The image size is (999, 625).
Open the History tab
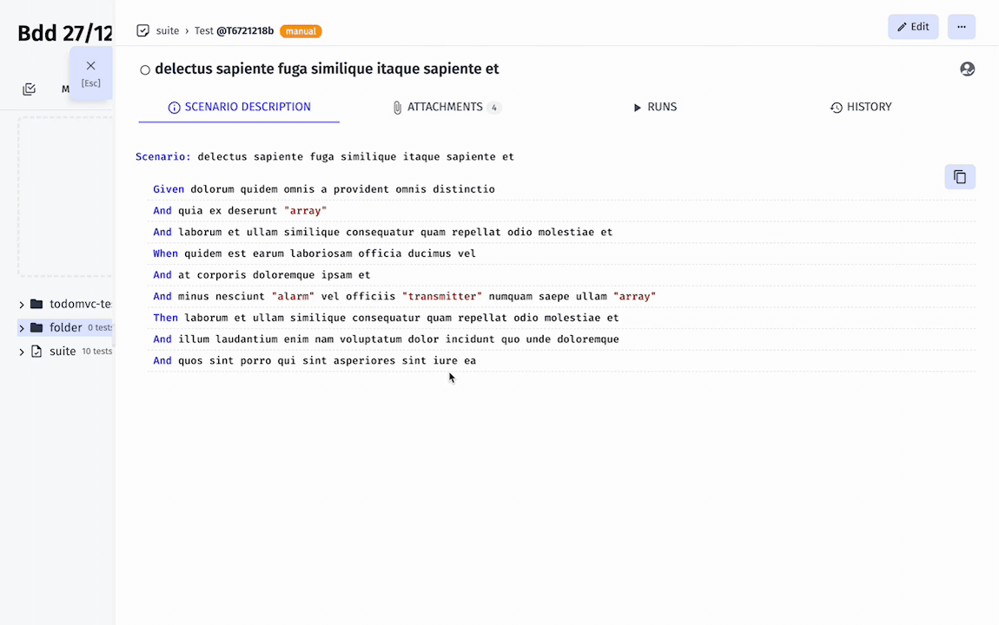pos(861,107)
